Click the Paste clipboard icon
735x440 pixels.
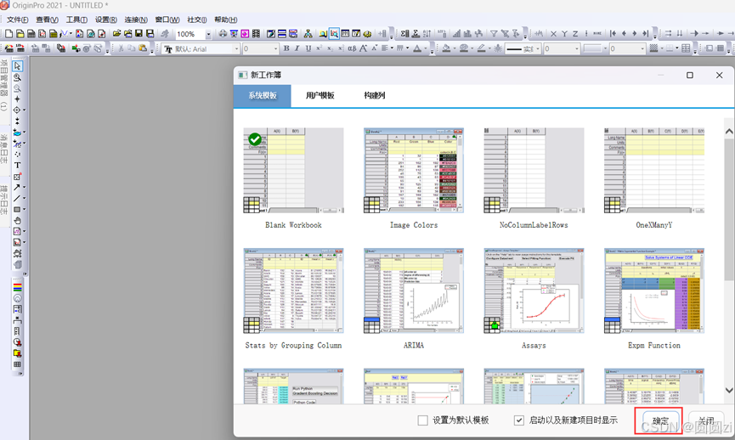click(143, 48)
